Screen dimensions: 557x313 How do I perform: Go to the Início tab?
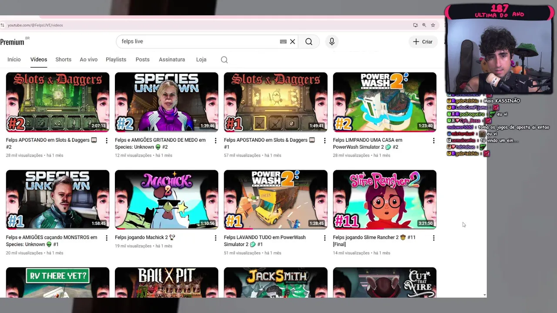pos(14,60)
